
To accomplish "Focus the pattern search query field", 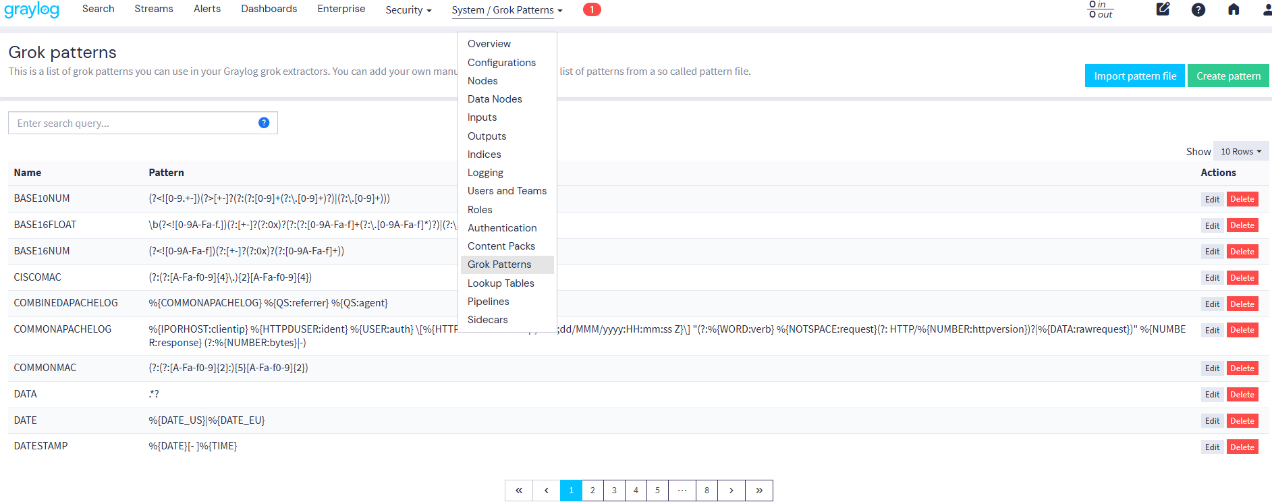I will 135,123.
